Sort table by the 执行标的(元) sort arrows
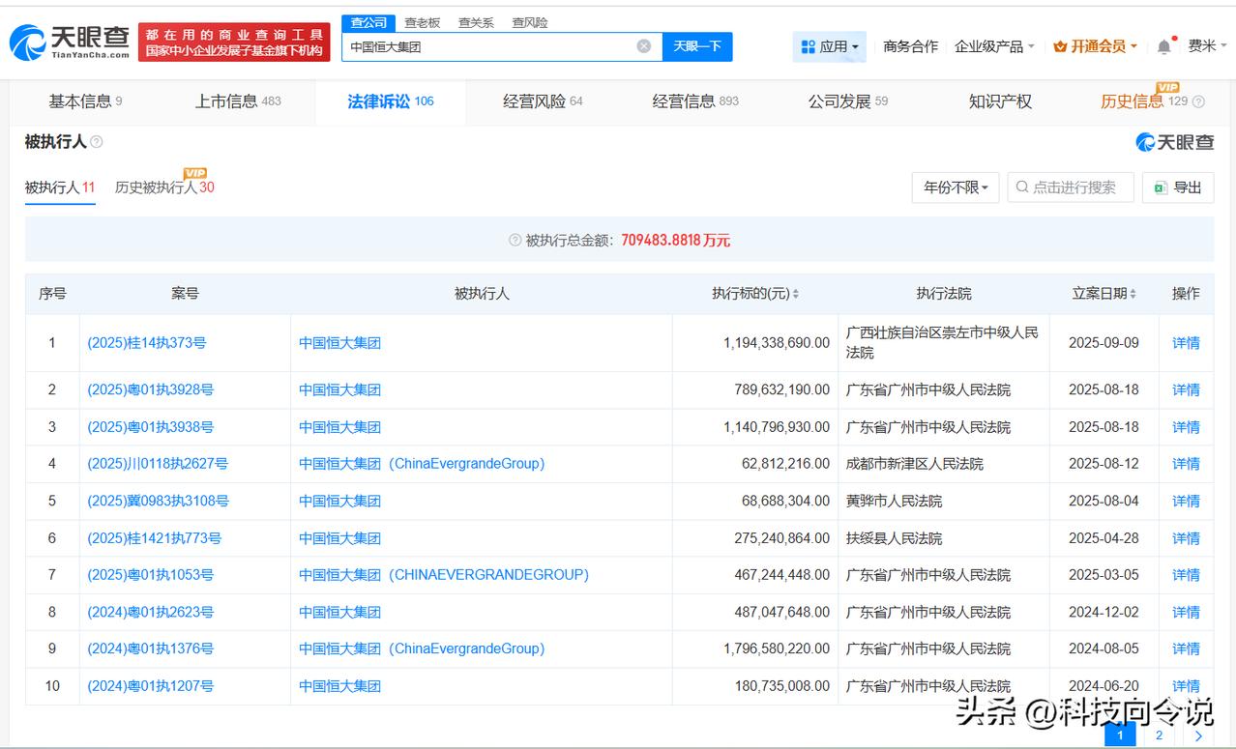This screenshot has width=1236, height=749. click(x=796, y=294)
